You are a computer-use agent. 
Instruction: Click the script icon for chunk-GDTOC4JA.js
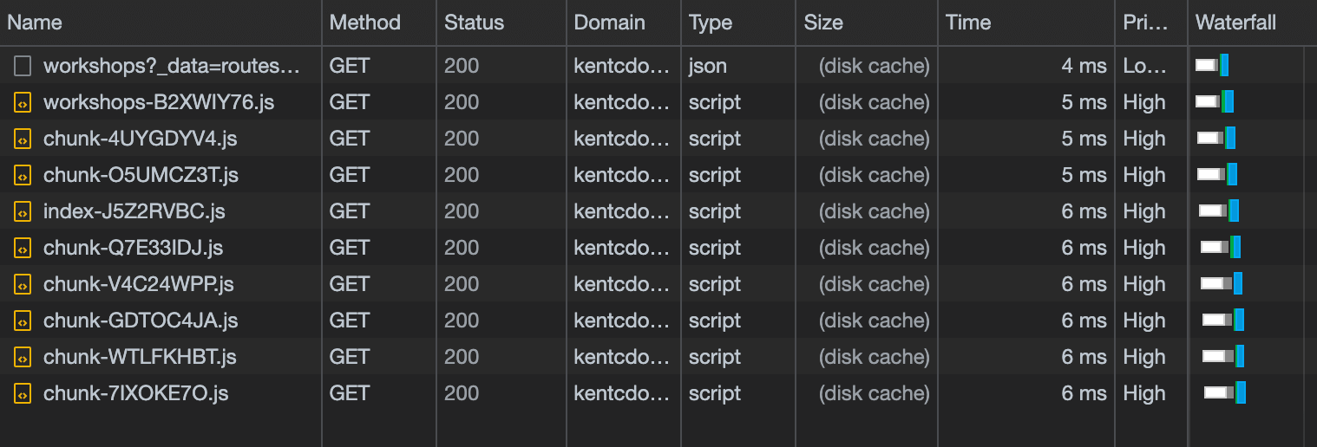[x=23, y=321]
